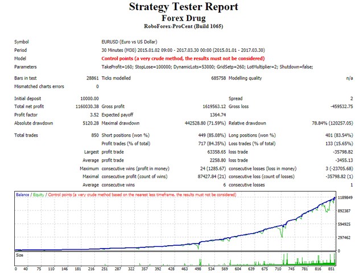Click the Gross profit value 1619563.12
The image size is (364, 273).
(214, 106)
